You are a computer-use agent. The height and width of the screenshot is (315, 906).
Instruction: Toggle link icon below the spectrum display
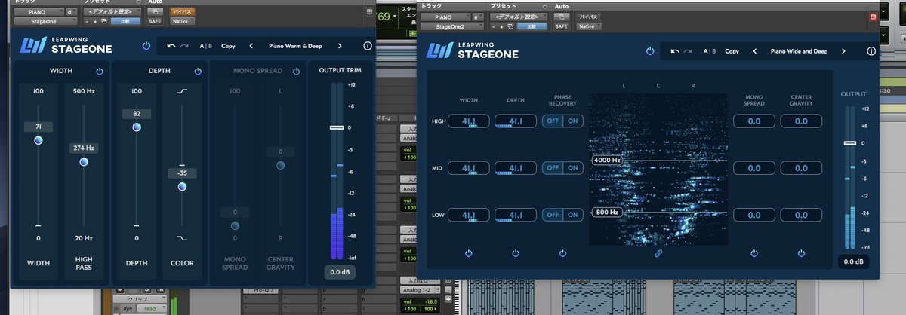click(658, 253)
